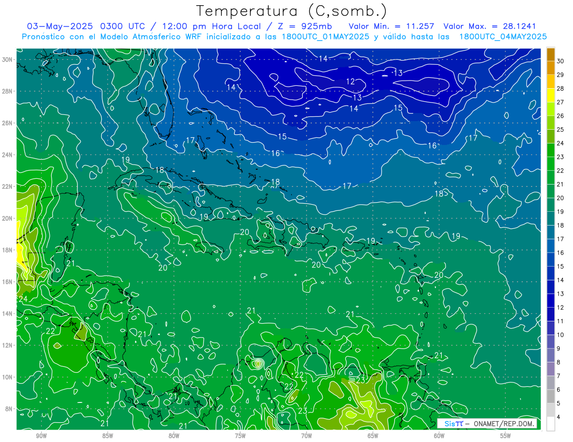Click the "55W" longitude axis label
This screenshot has height=442, width=573.
[x=506, y=435]
